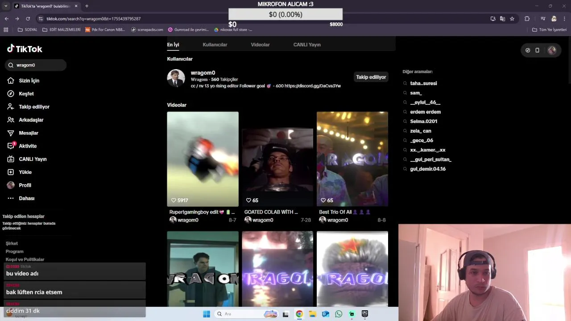Open Chrome media controls icon

click(x=543, y=19)
